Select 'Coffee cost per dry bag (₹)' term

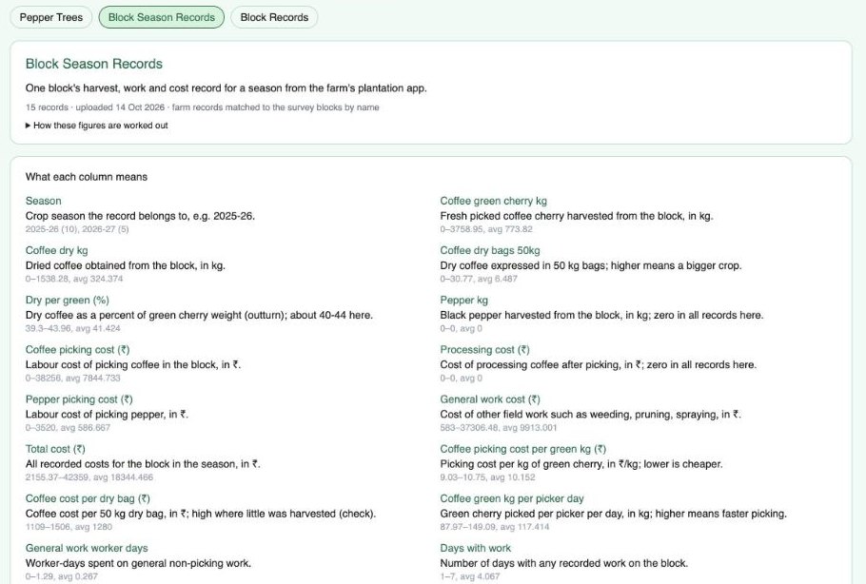click(x=88, y=499)
